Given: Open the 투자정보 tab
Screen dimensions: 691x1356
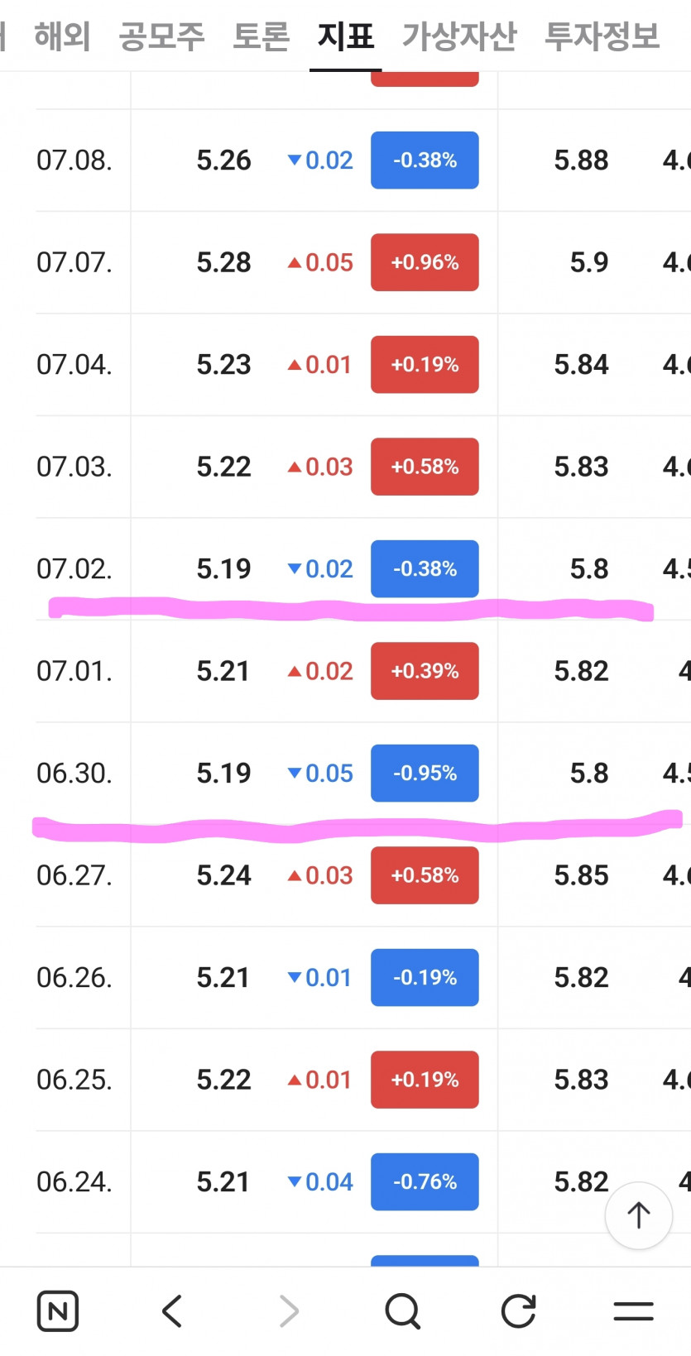Looking at the screenshot, I should 602,36.
